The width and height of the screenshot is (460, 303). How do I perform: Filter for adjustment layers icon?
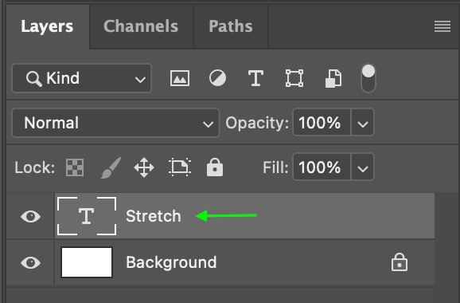(217, 78)
